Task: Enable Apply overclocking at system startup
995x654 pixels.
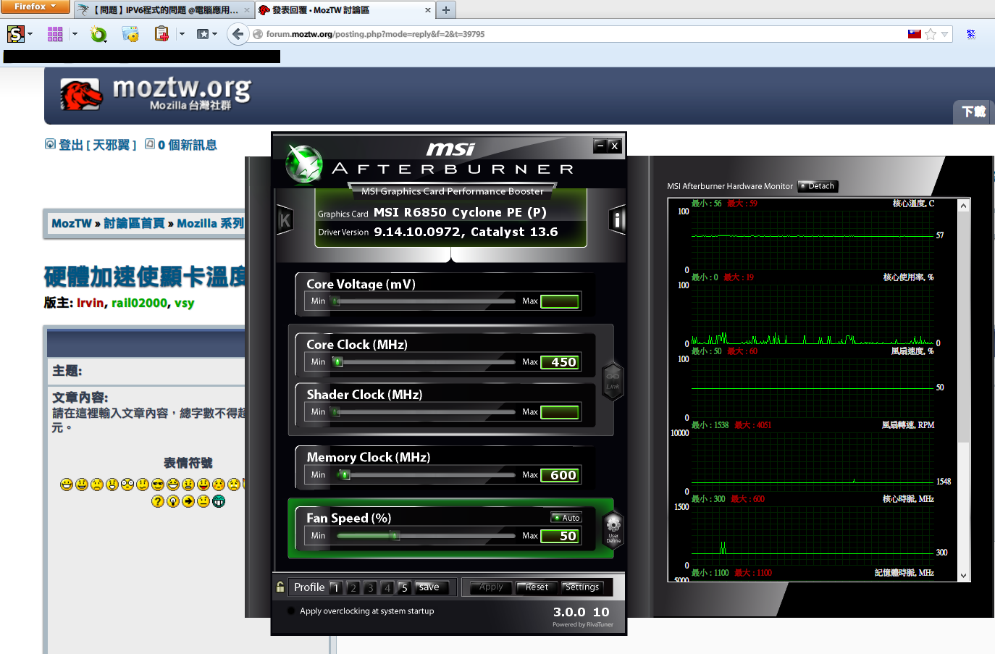Action: coord(291,611)
